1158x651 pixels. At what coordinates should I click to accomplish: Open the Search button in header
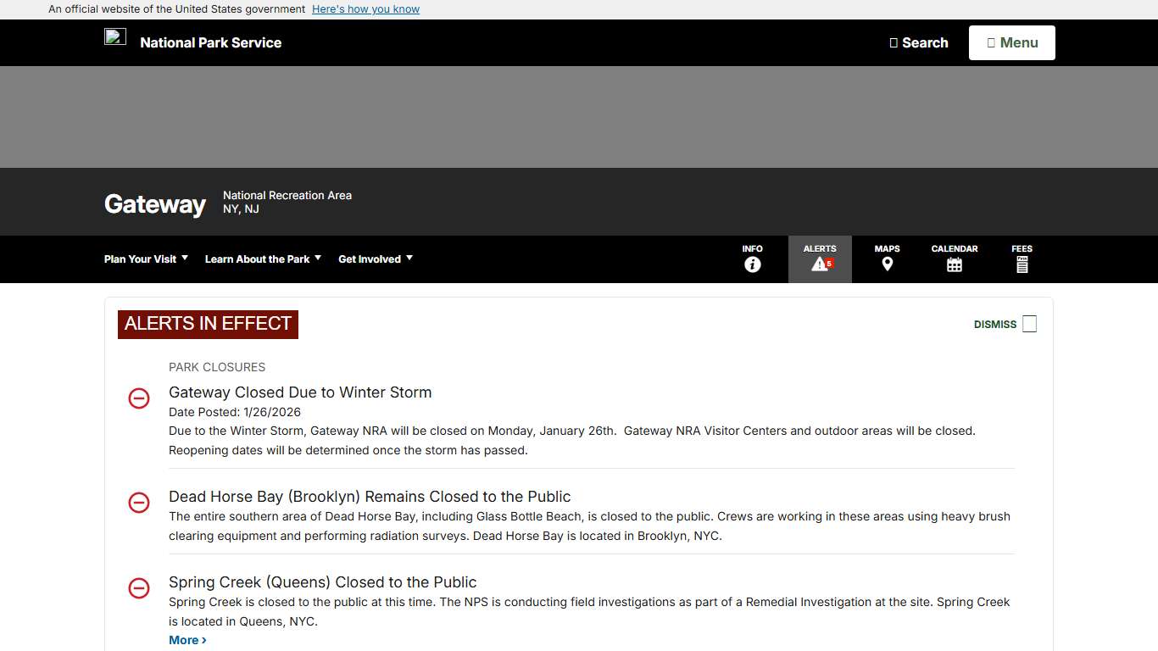[919, 42]
